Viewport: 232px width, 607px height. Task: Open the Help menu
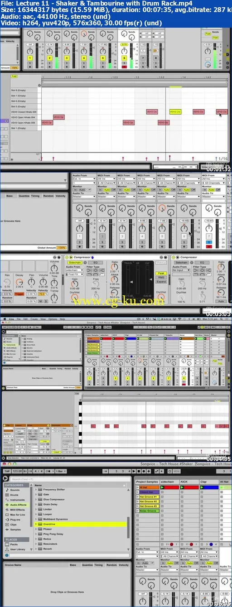[62, 319]
